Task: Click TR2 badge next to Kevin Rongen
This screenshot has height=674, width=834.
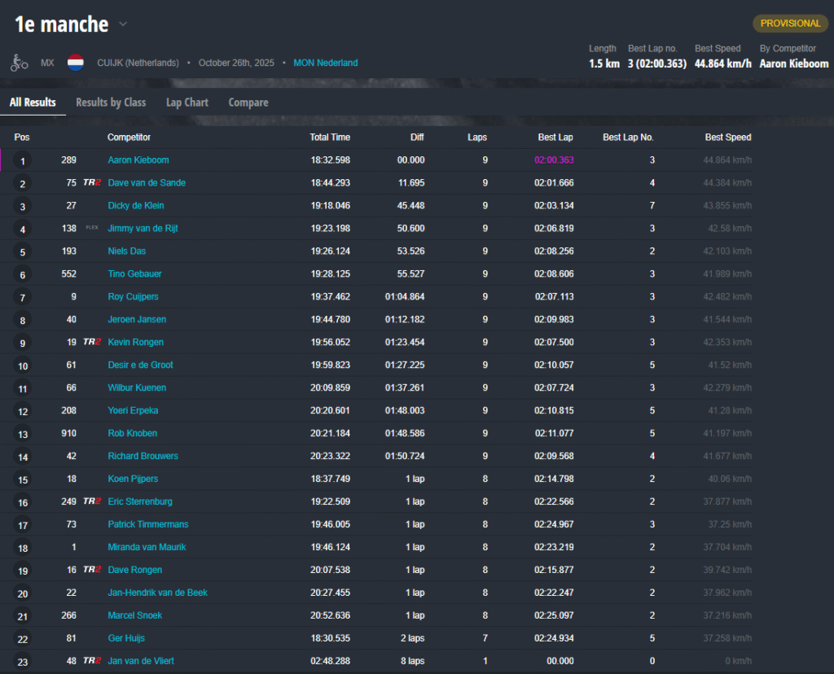Action: pos(92,343)
